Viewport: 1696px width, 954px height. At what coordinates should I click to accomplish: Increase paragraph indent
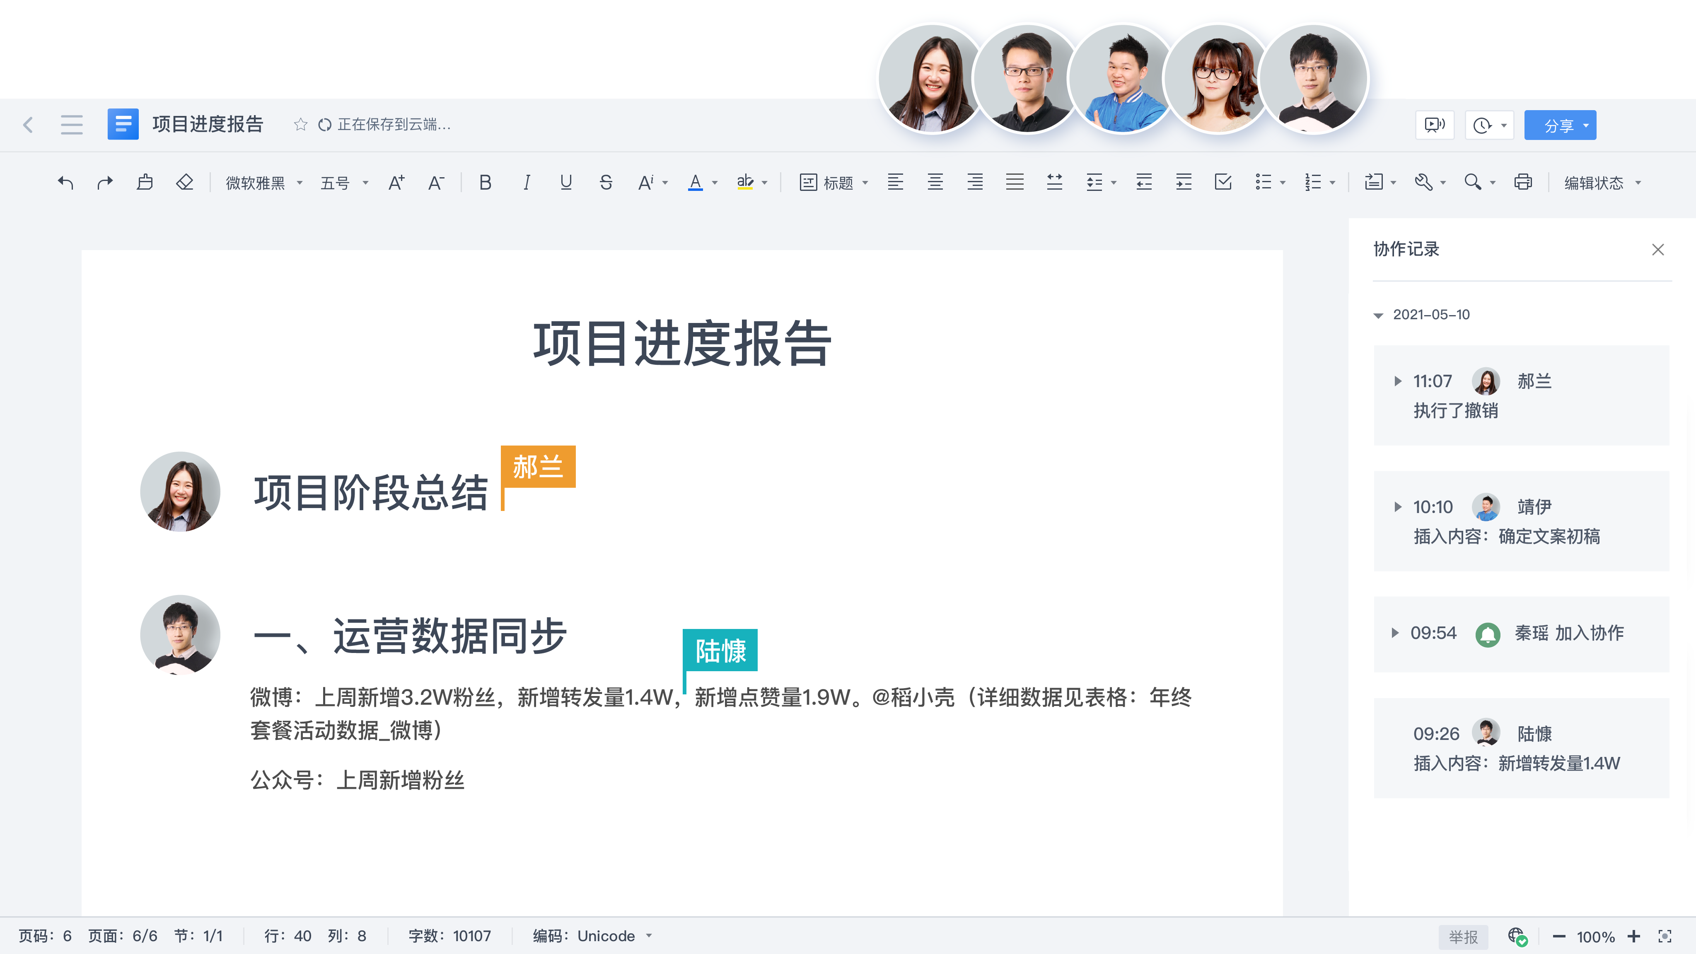point(1184,182)
